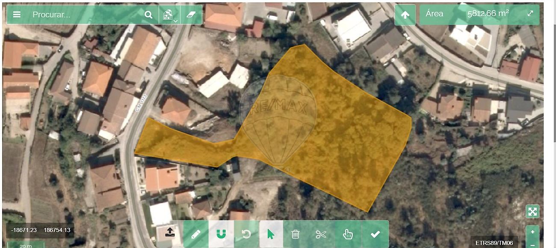Click the eraser clear icon
556x248 pixels.
[191, 15]
